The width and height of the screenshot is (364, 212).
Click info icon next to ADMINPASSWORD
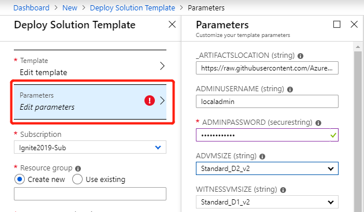tap(318, 123)
